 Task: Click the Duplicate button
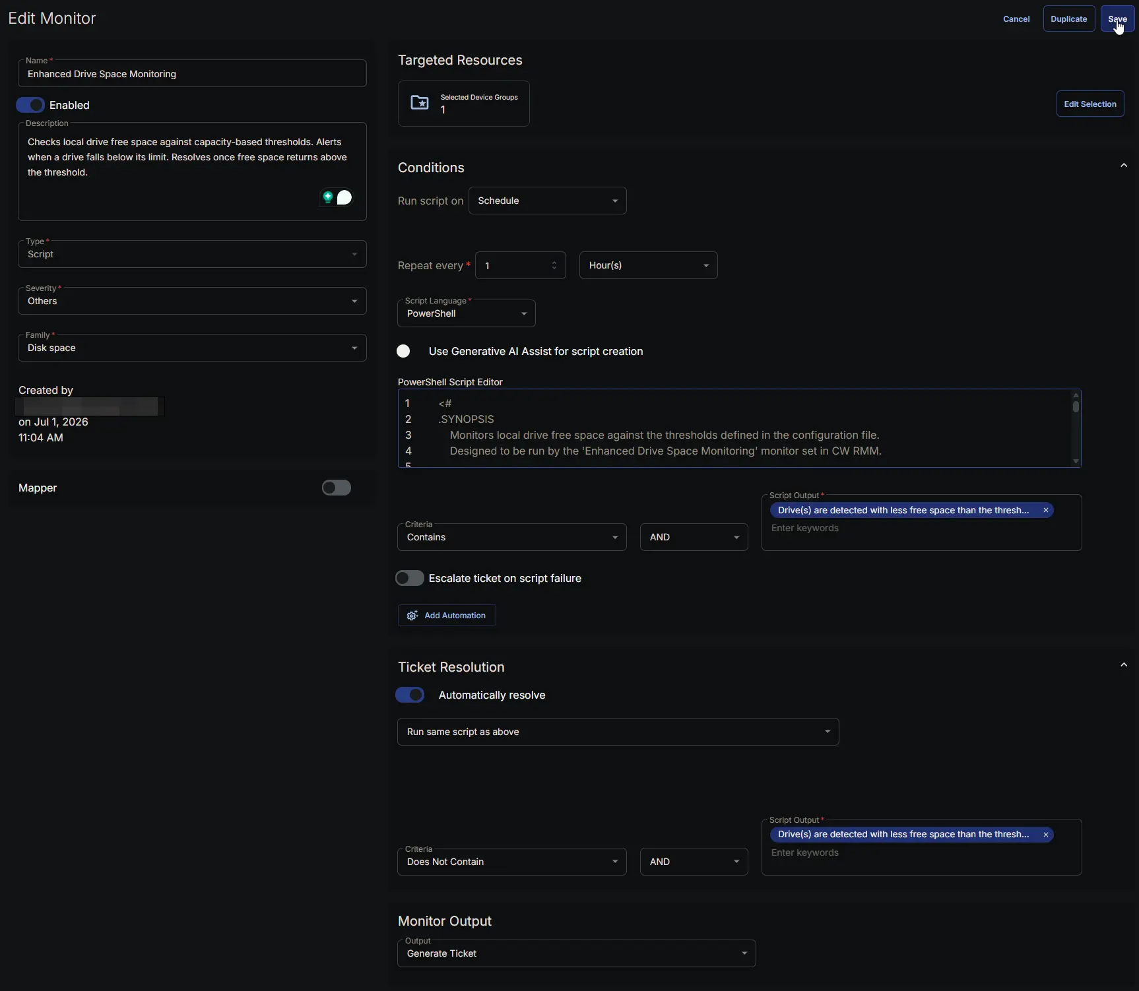[1069, 18]
